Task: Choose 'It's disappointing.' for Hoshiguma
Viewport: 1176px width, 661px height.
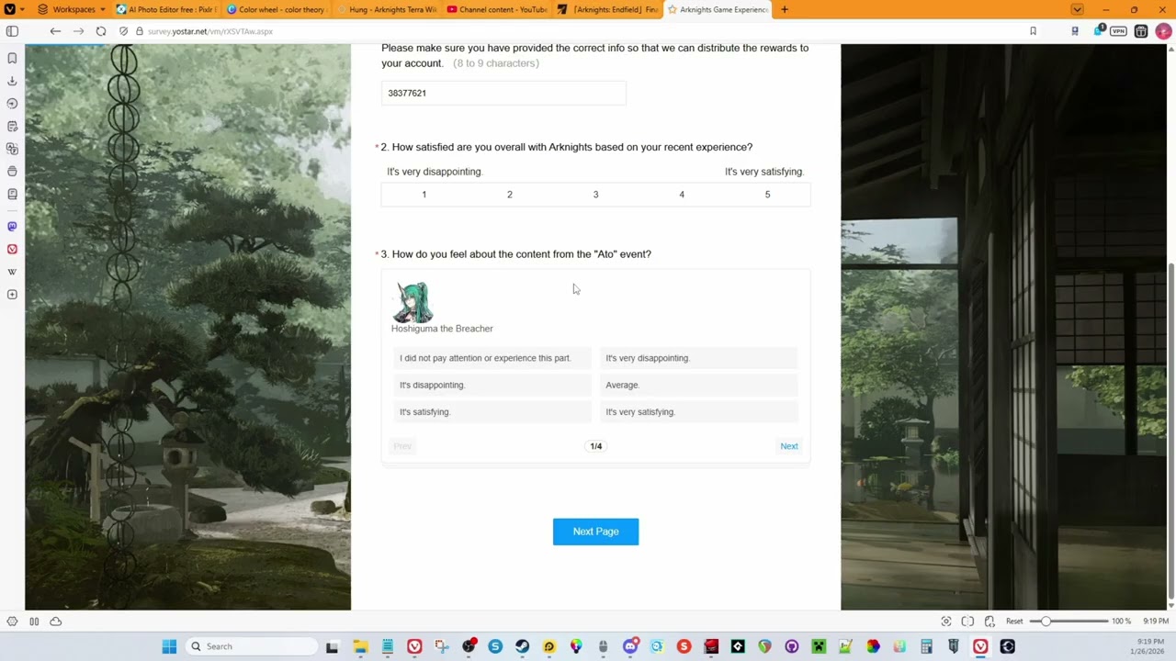Action: pos(492,385)
